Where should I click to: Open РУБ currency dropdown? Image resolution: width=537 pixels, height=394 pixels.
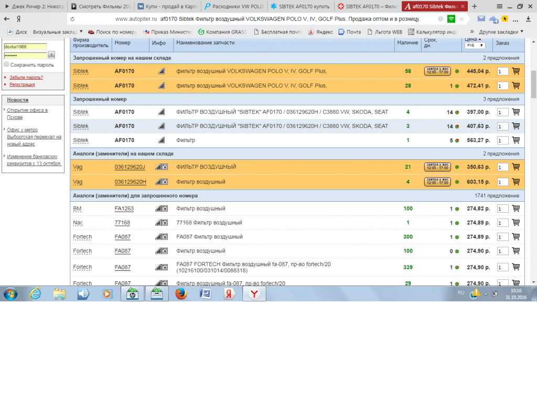(x=475, y=46)
